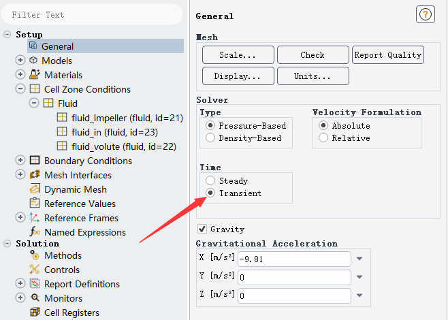Viewport: 448px width, 320px height.
Task: Collapse the Cell Zone Conditions node
Action: [x=20, y=89]
